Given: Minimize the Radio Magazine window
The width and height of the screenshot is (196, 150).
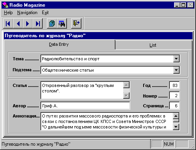Looking at the screenshot, I should pos(177,5).
